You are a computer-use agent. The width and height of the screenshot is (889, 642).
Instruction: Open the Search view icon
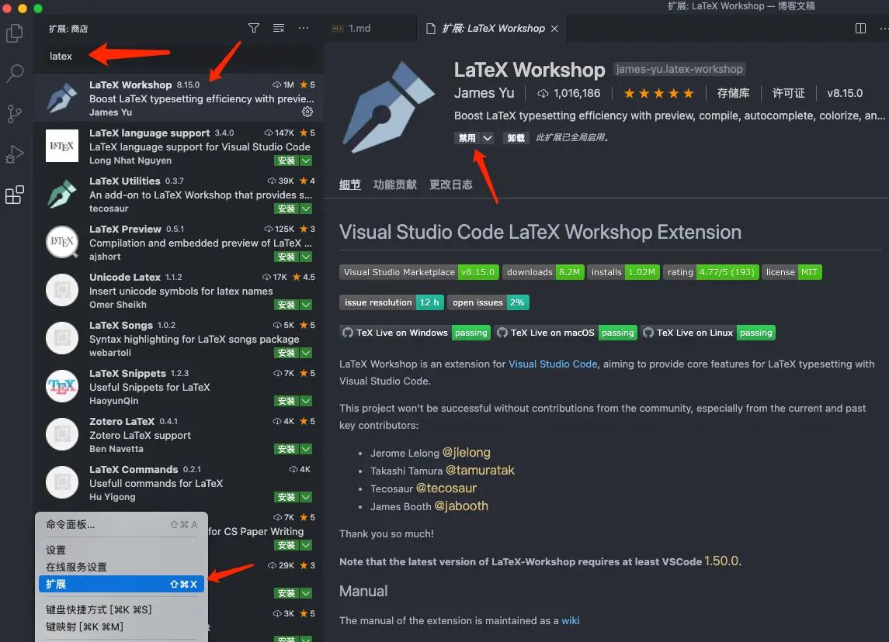pos(16,74)
